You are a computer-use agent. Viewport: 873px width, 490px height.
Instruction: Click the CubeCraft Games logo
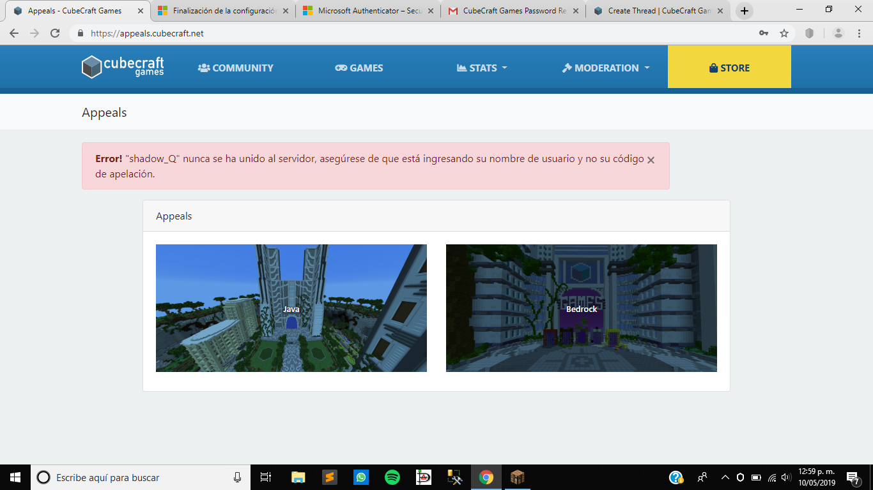123,67
